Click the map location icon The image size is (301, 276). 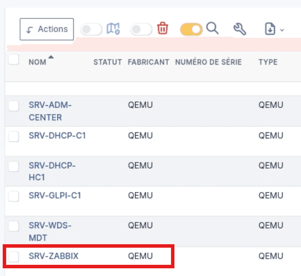pos(113,29)
